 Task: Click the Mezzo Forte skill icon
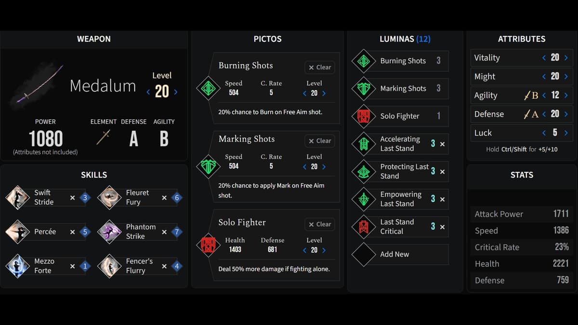17,266
